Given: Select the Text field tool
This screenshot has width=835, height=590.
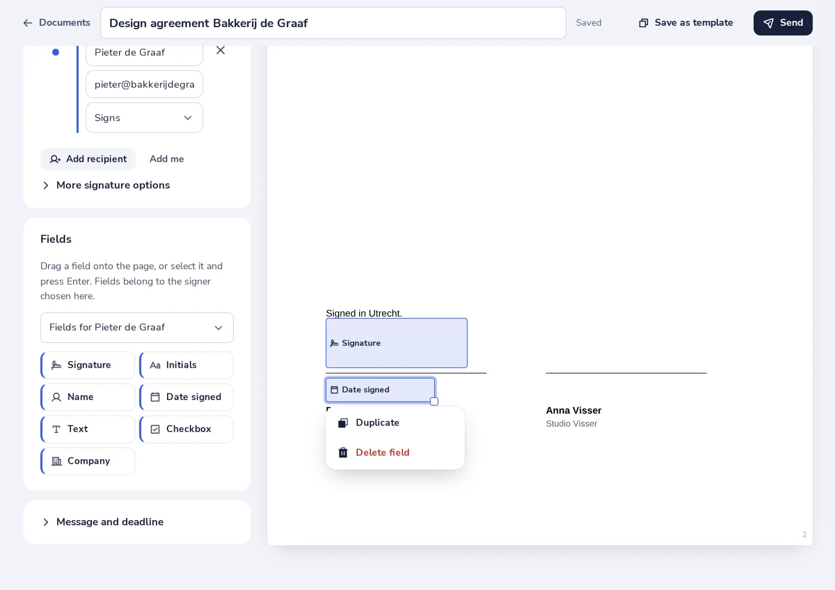Looking at the screenshot, I should [x=88, y=429].
